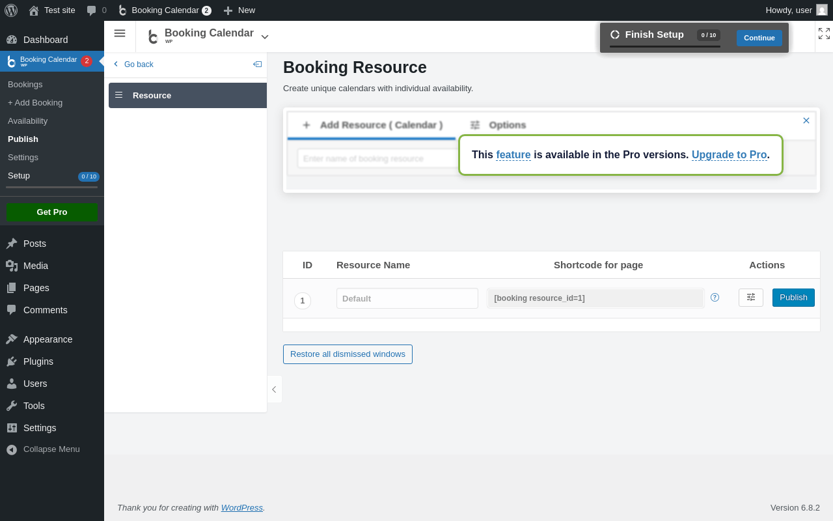Click the booking resource name input field
This screenshot has height=521, width=833.
378,158
